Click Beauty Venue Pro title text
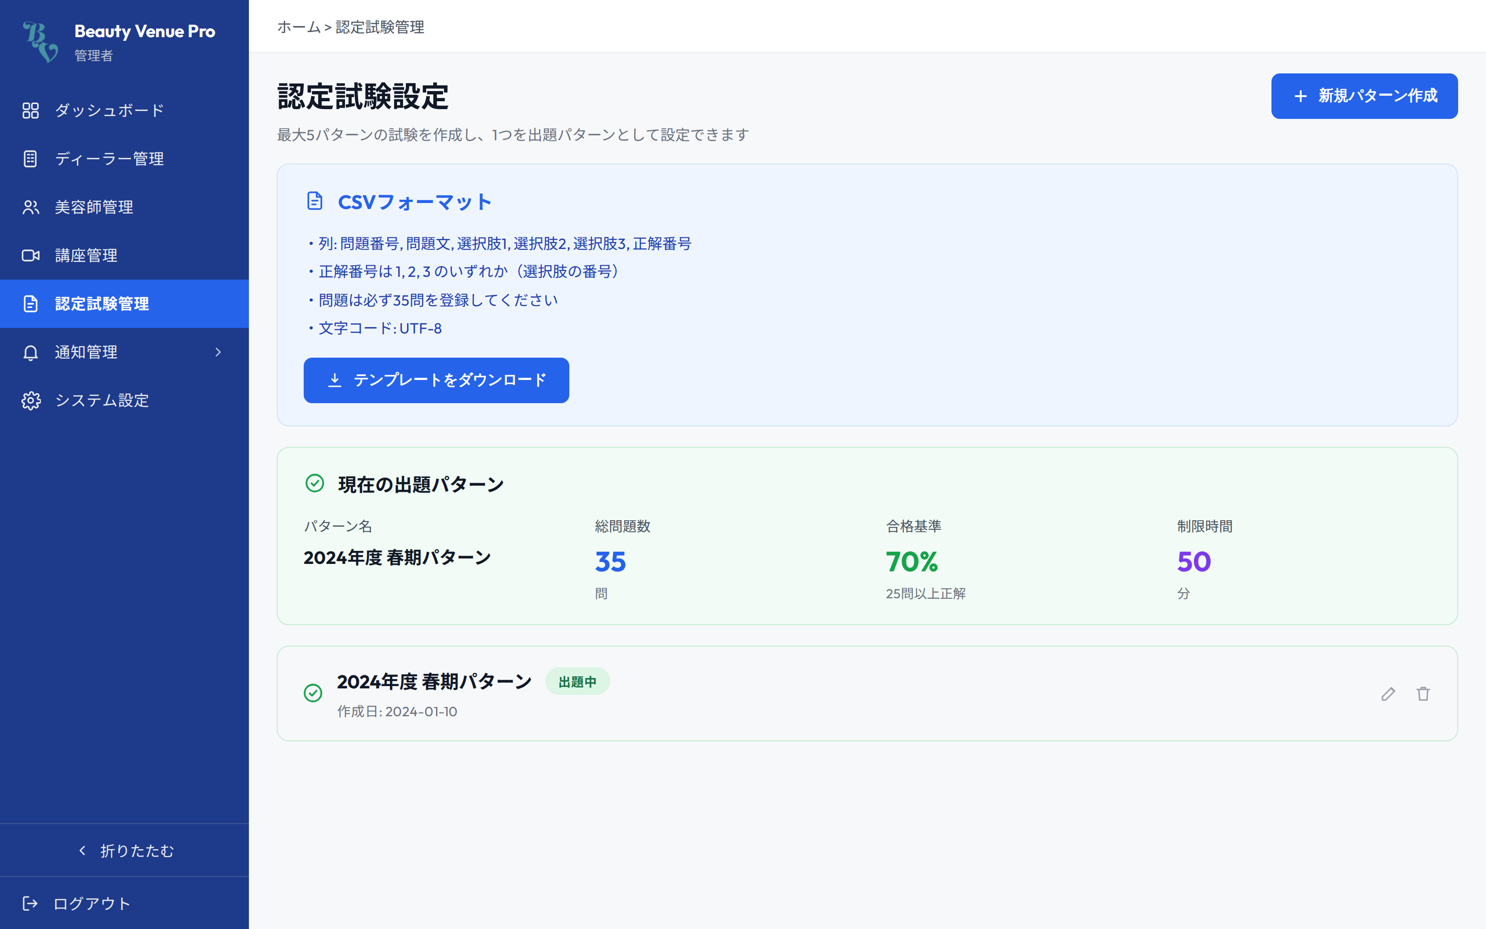The width and height of the screenshot is (1486, 929). coord(145,31)
